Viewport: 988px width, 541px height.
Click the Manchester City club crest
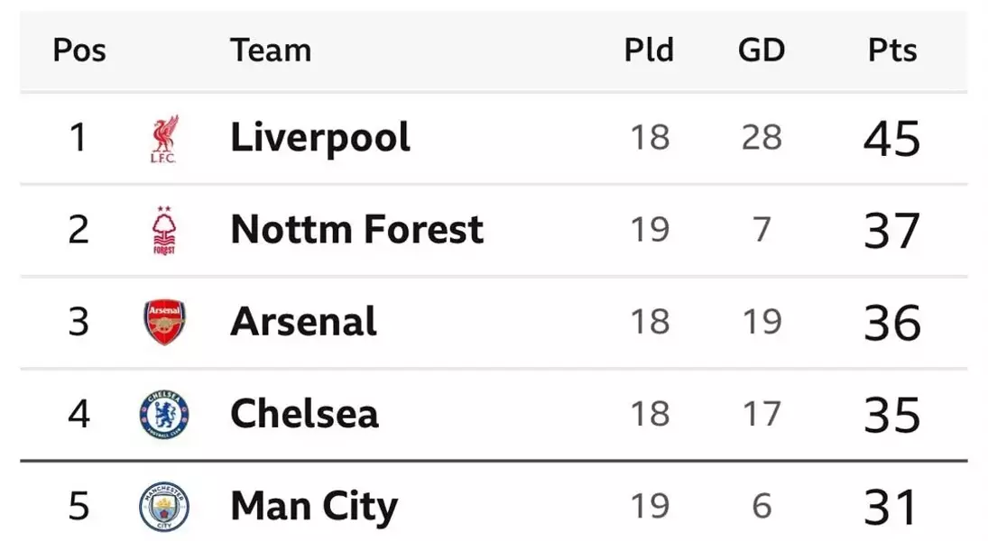tap(164, 507)
